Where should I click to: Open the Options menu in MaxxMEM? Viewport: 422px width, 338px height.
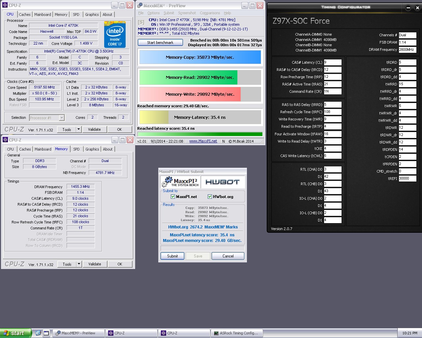point(154,13)
